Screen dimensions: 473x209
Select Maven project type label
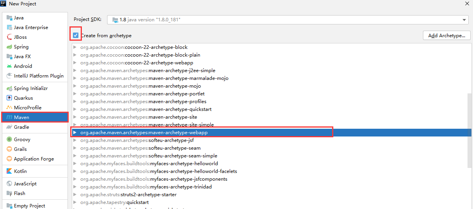tap(21, 117)
